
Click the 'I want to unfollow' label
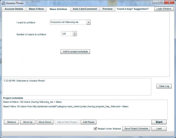[x=26, y=22]
